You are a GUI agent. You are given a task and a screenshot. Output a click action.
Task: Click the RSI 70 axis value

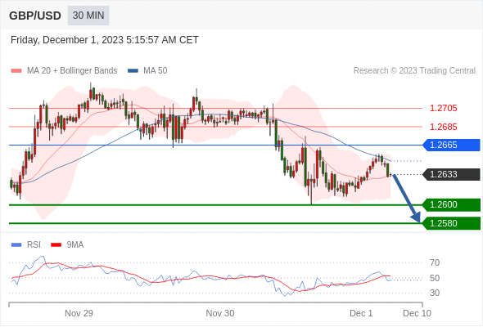(435, 262)
